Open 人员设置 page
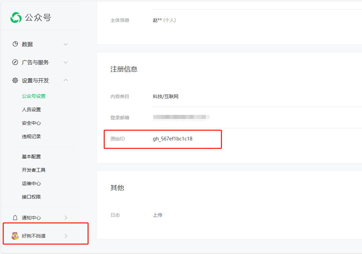This screenshot has width=362, height=254. [31, 110]
